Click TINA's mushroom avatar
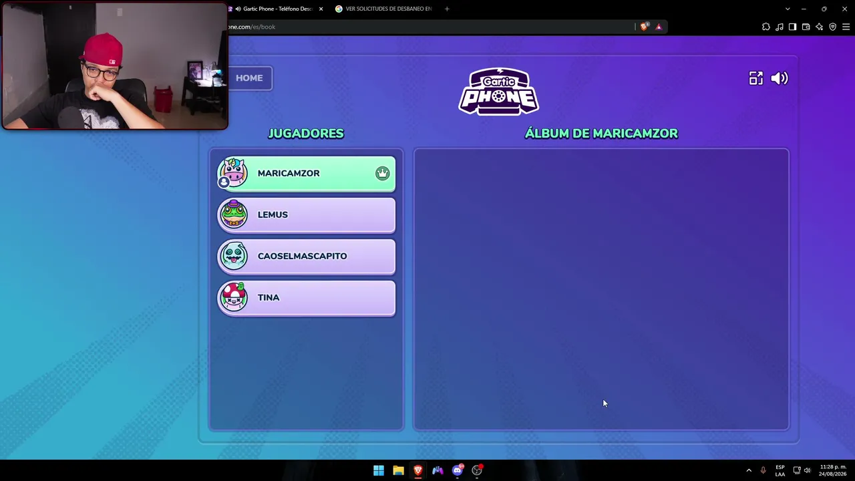This screenshot has width=855, height=481. [x=233, y=297]
